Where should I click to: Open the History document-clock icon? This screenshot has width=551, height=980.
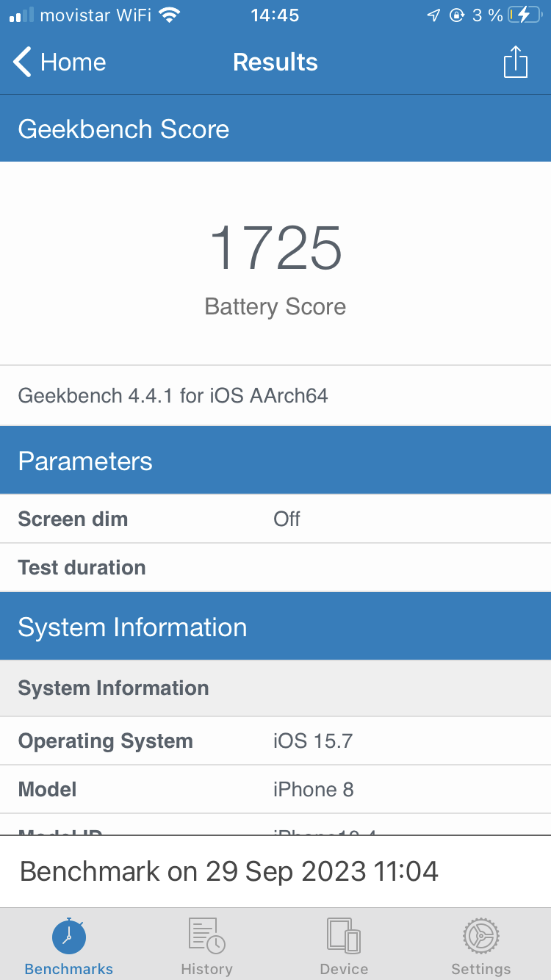pos(206,936)
